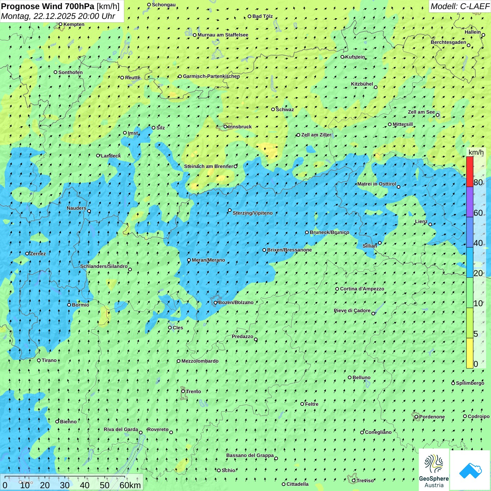Click the Bruneck/Brunico city label
Viewport: 491px width, 491px height.
329,232
